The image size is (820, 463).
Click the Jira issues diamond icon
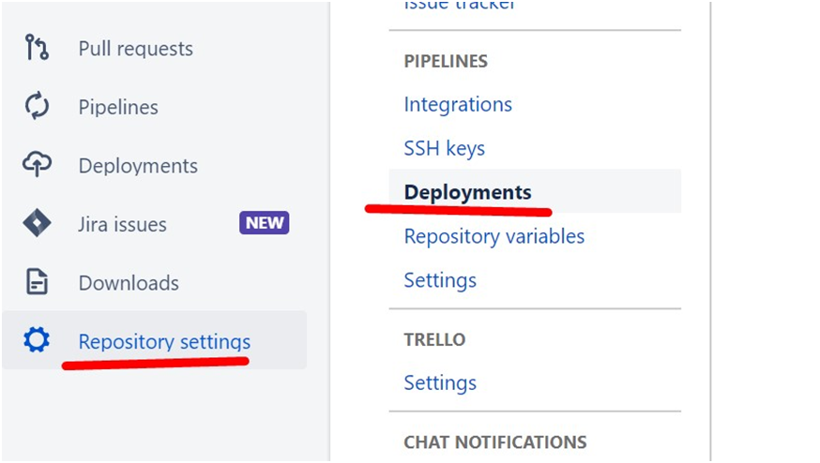36,224
